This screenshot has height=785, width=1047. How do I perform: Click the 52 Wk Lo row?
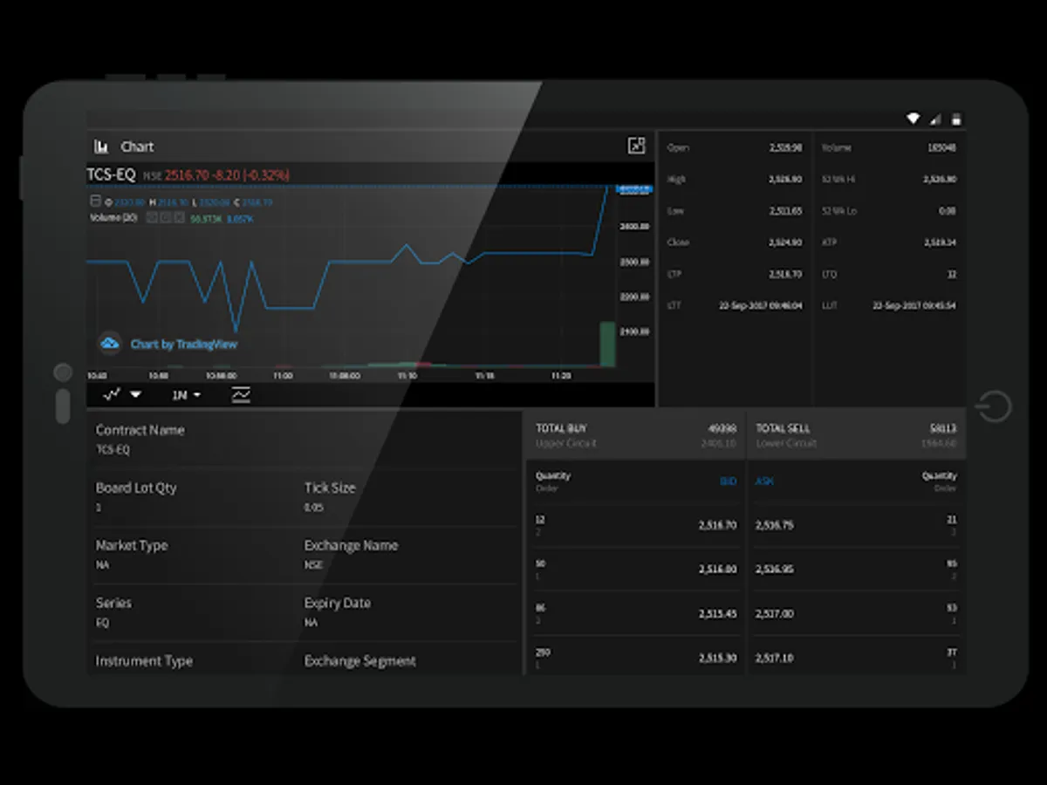888,211
